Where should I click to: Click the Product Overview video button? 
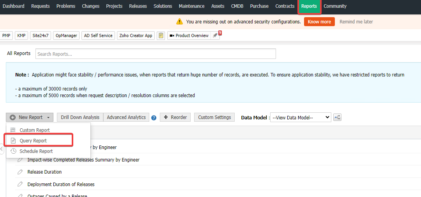(189, 35)
